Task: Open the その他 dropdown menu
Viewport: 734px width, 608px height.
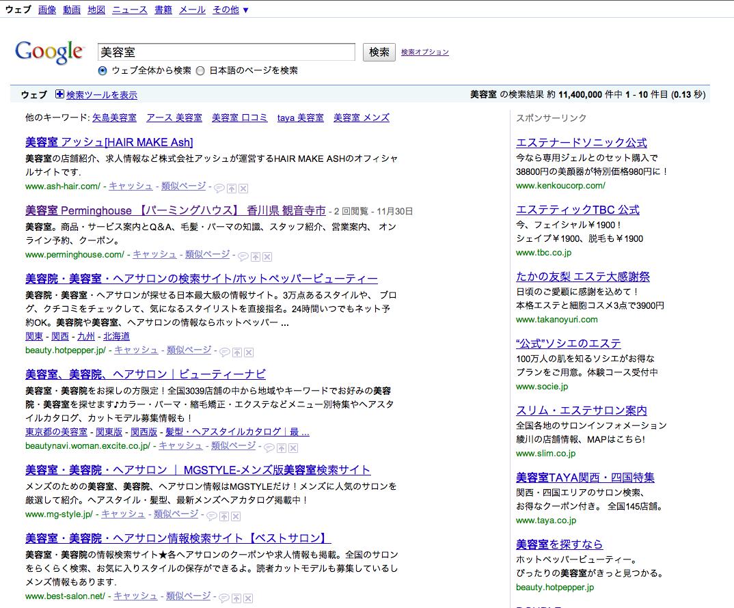Action: pyautogui.click(x=231, y=10)
